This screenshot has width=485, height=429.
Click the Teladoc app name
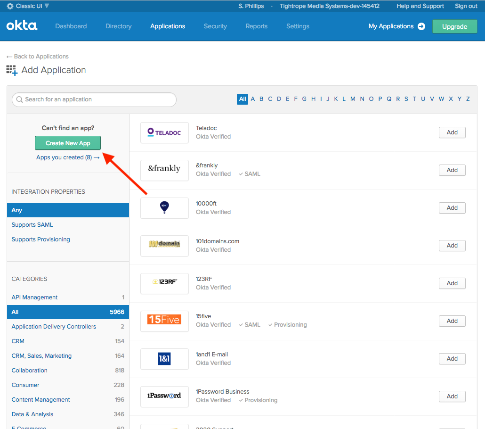(206, 128)
